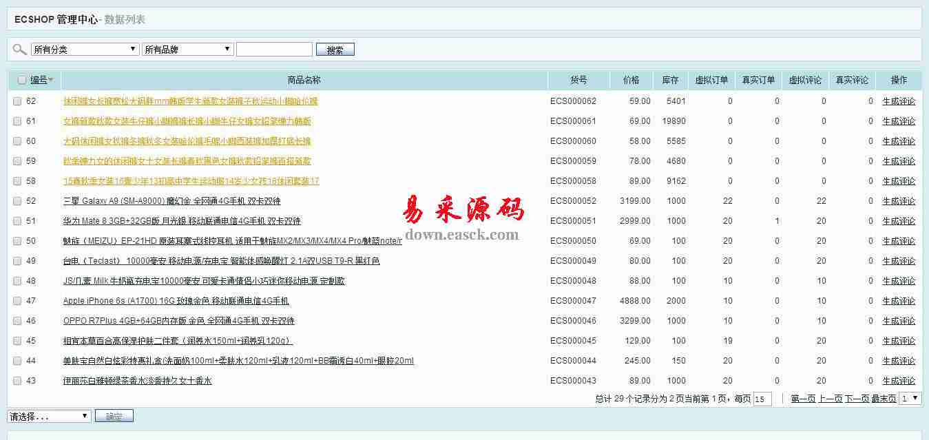929x440 pixels.
Task: Tick the checkbox for row 43
Action: point(17,381)
